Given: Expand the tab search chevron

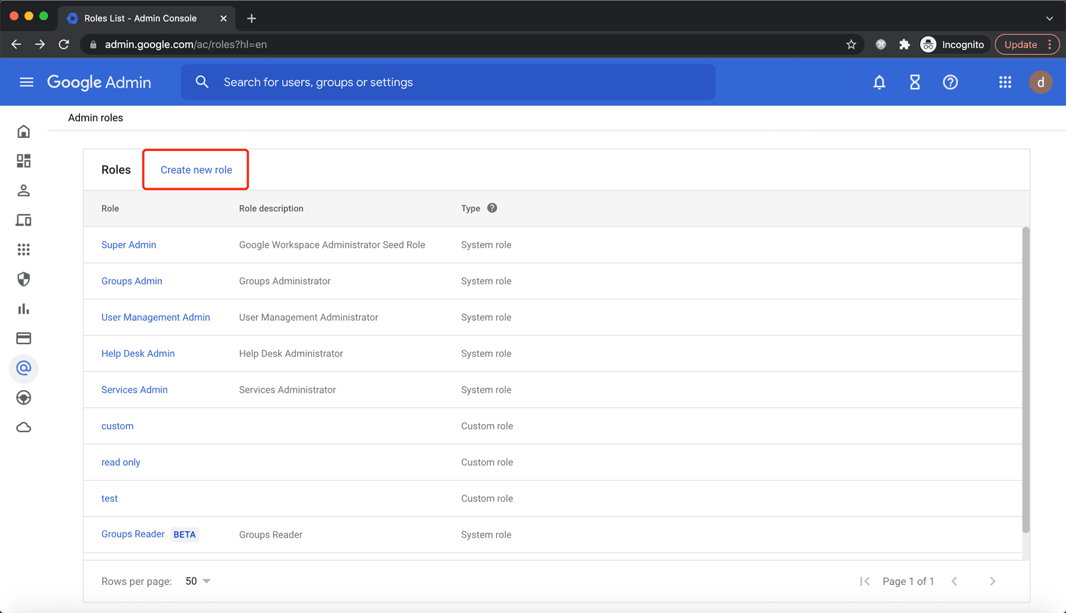Looking at the screenshot, I should (x=1049, y=19).
